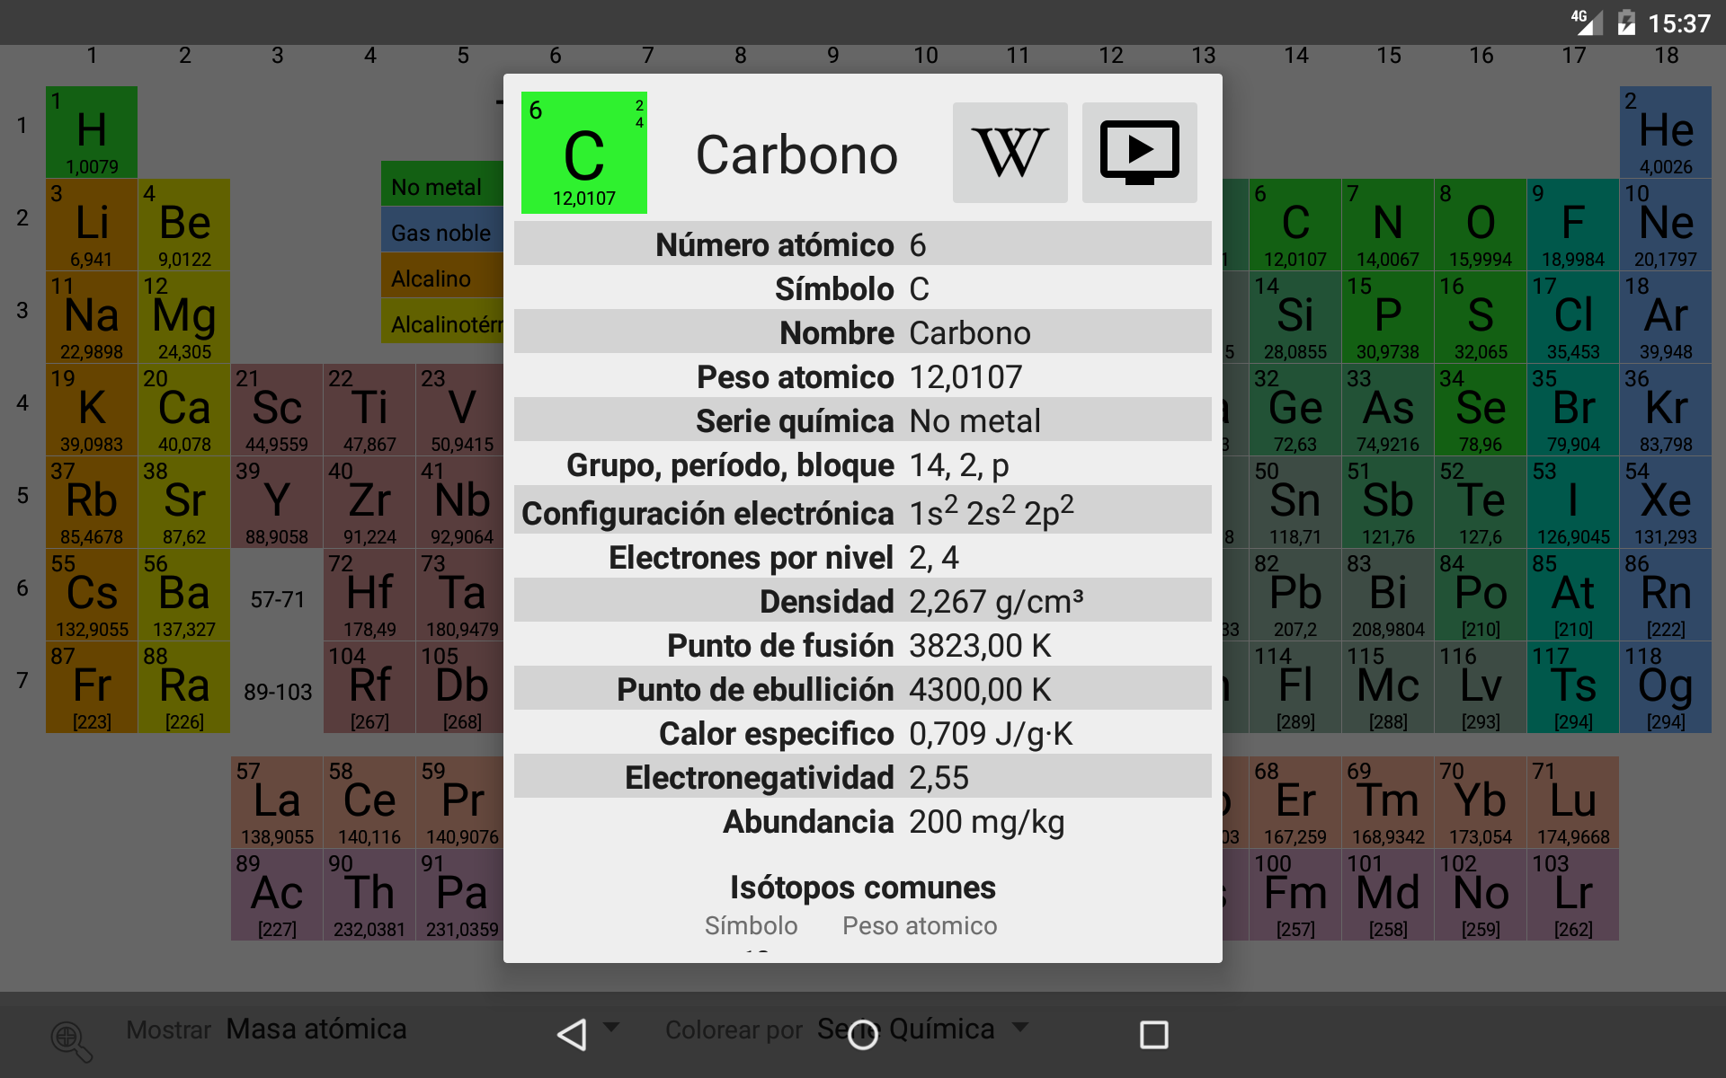The width and height of the screenshot is (1726, 1078).
Task: Tap the battery status icon
Action: pos(1625,22)
